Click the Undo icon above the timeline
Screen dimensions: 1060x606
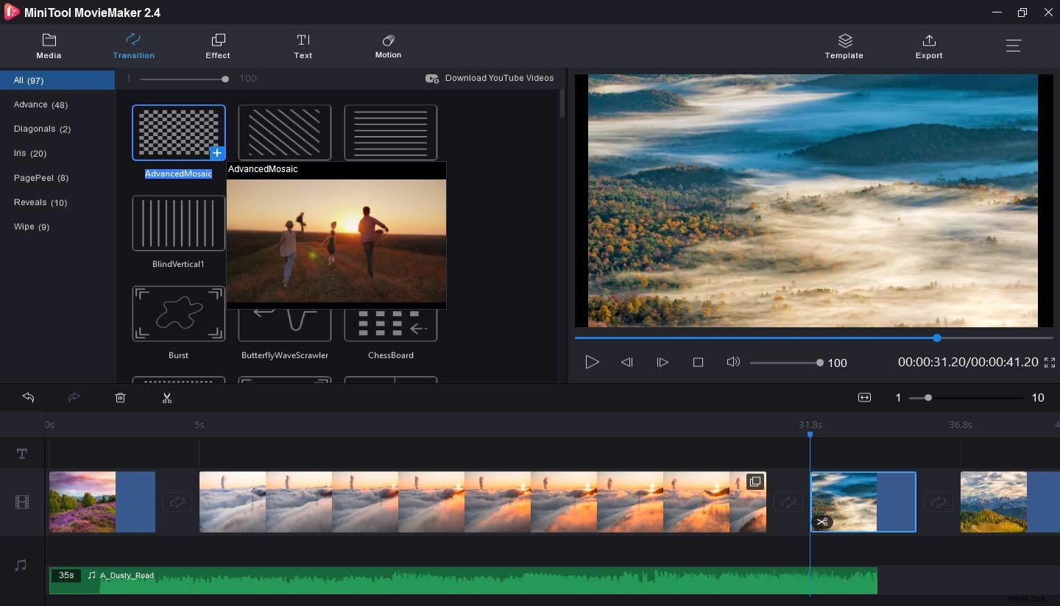tap(28, 398)
